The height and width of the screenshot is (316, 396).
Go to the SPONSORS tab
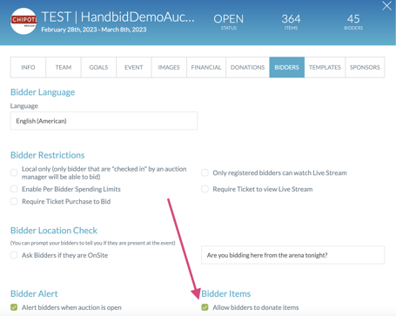(x=365, y=67)
